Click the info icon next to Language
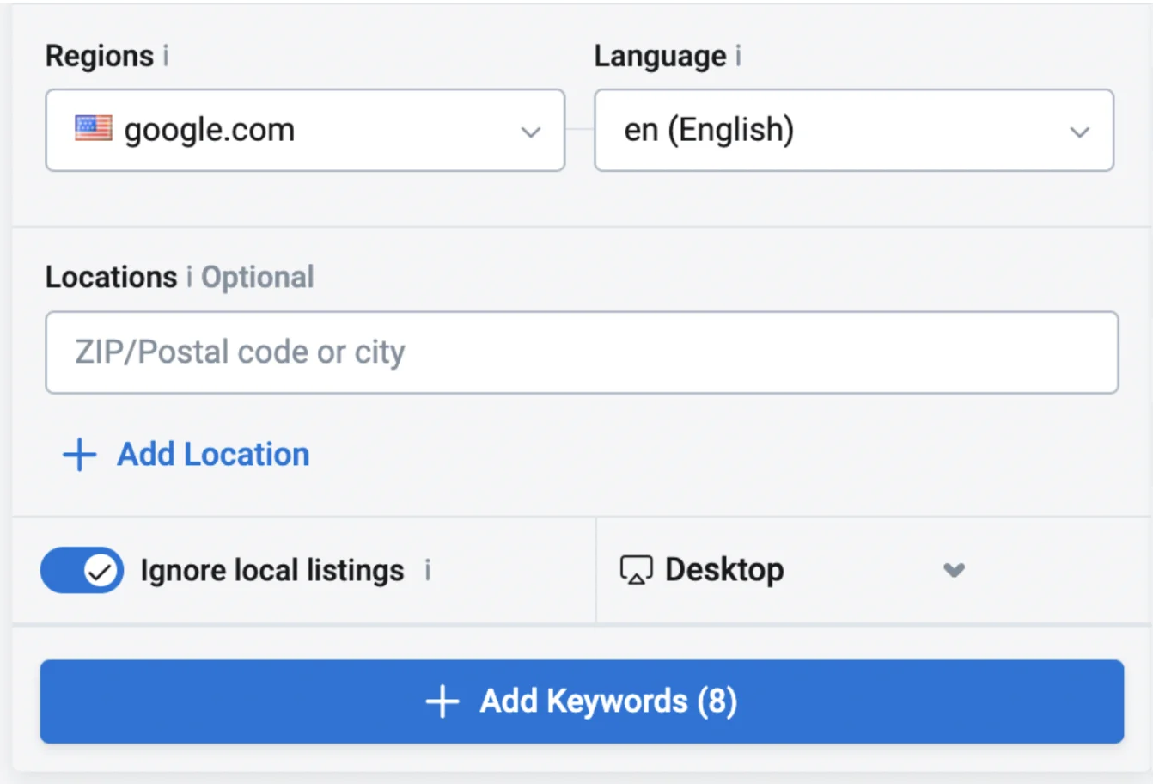 737,55
